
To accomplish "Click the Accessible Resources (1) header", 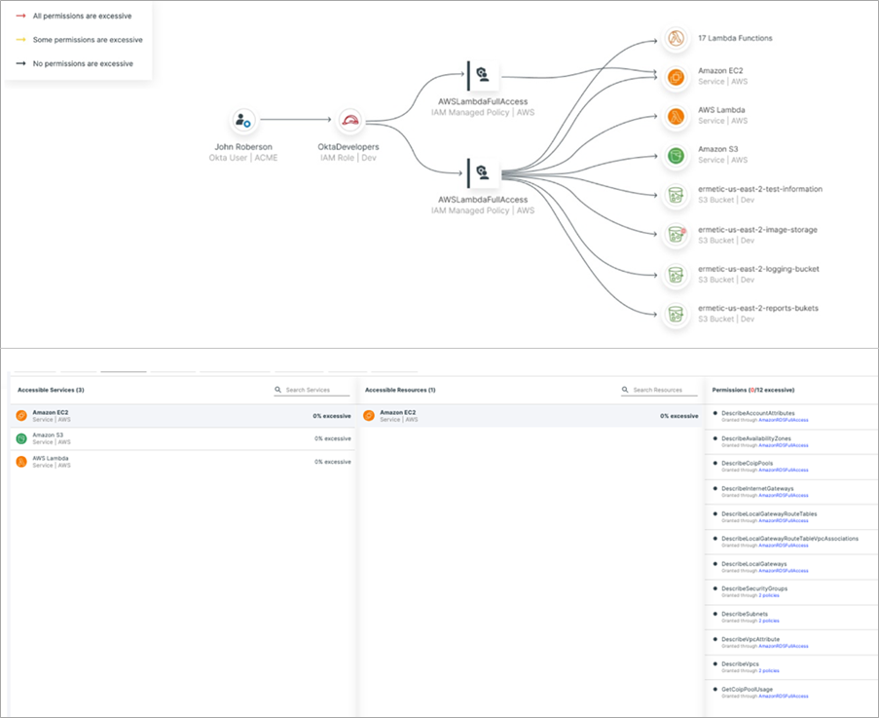I will click(x=400, y=390).
